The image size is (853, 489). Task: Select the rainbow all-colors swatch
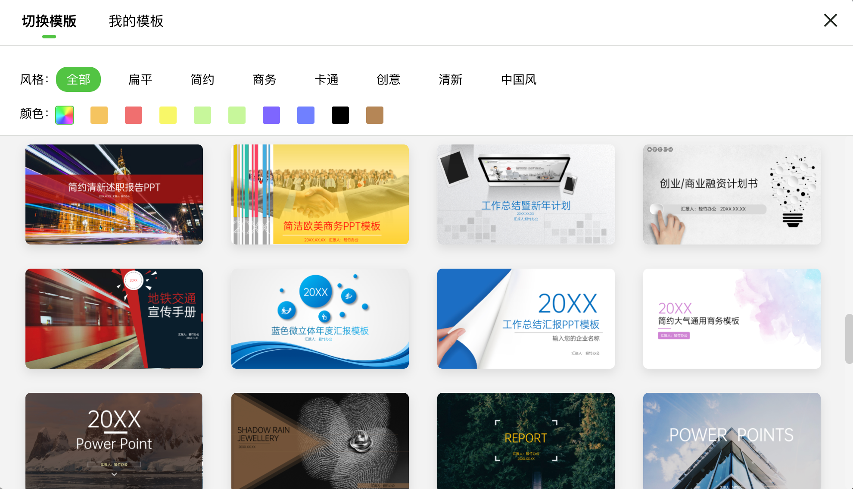[x=64, y=115]
